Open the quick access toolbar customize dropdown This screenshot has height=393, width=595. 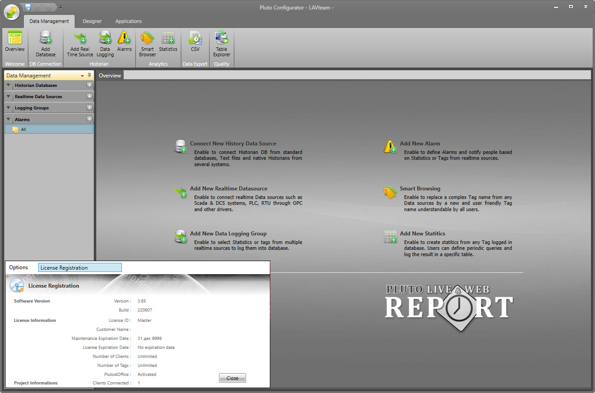tap(60, 7)
